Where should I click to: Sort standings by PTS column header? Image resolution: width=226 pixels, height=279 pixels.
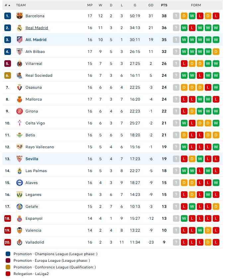[x=164, y=5]
